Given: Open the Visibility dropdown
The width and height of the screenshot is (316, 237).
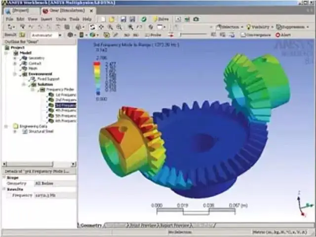Looking at the screenshot, I should [260, 27].
